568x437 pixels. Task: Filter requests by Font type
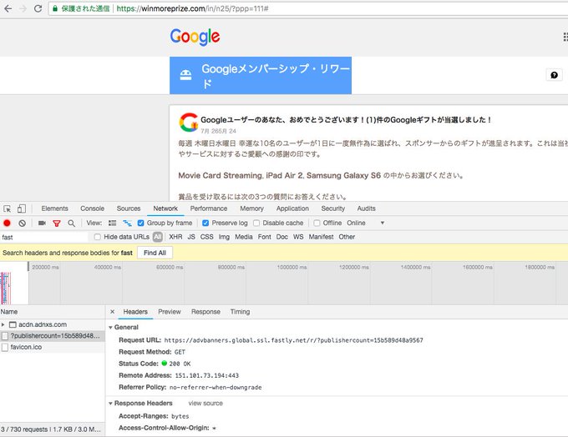pos(265,237)
